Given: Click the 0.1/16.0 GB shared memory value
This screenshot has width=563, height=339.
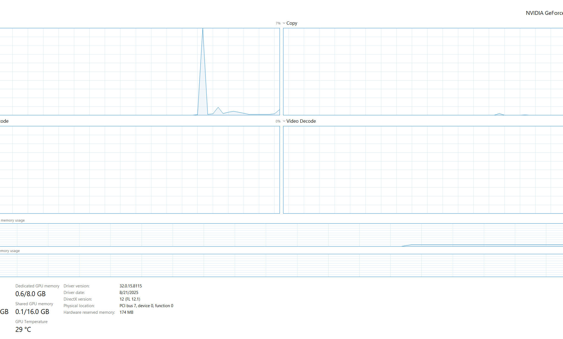Looking at the screenshot, I should click(x=32, y=312).
